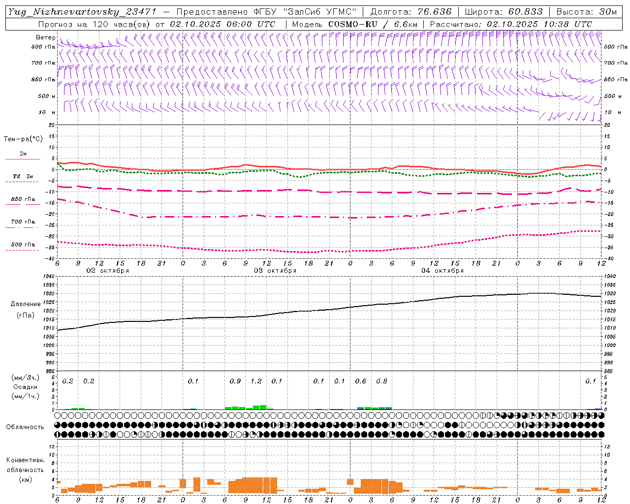This screenshot has height=504, width=630.
Task: Click the 02 октября date label
Action: (x=108, y=270)
